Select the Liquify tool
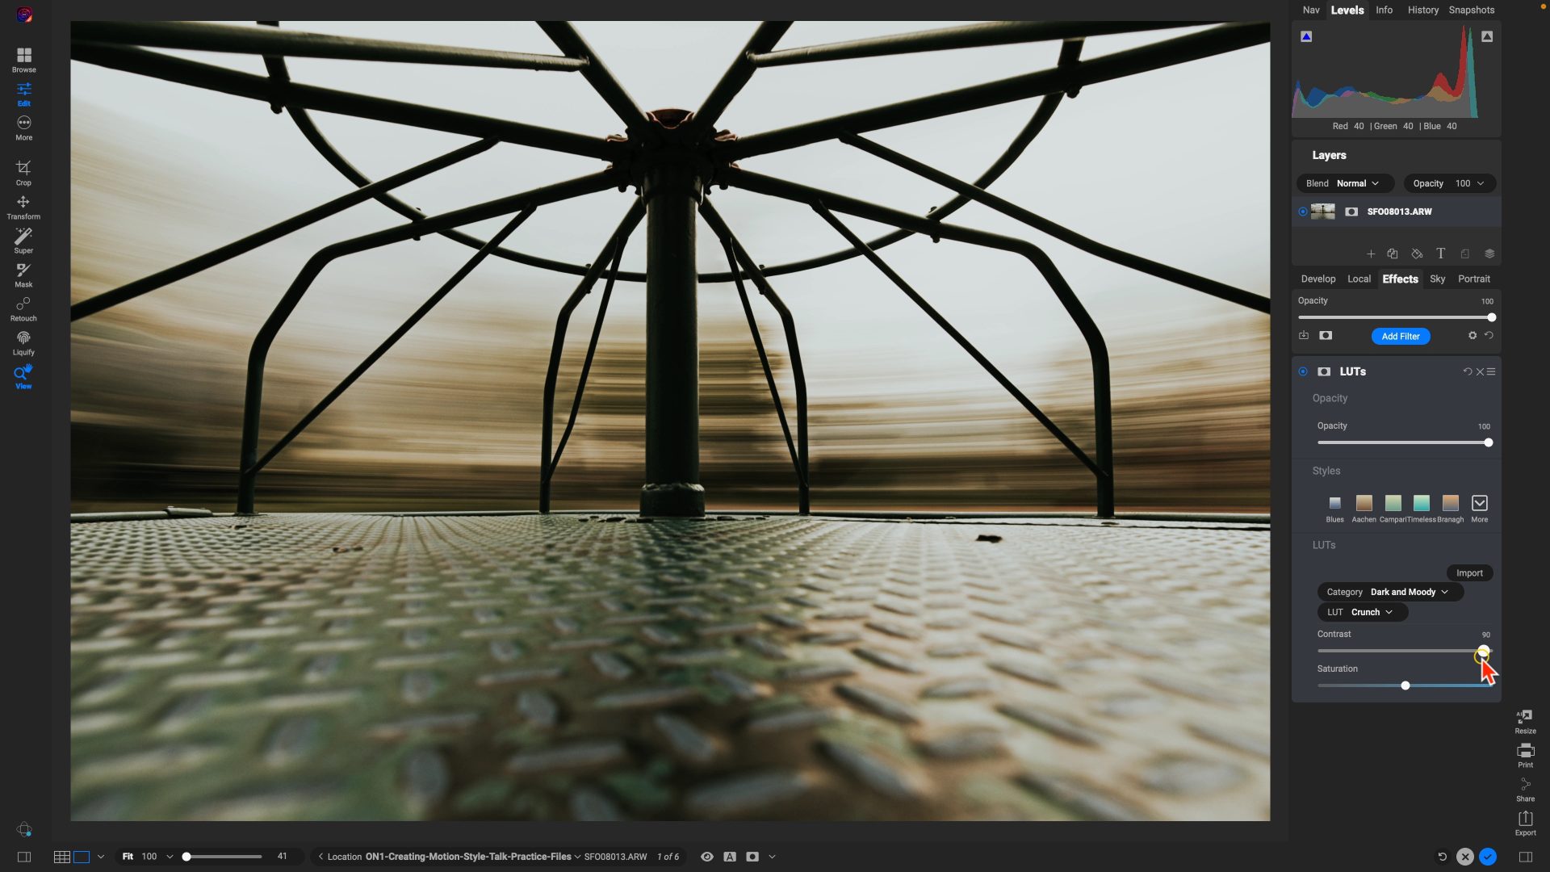The width and height of the screenshot is (1550, 872). (x=23, y=343)
